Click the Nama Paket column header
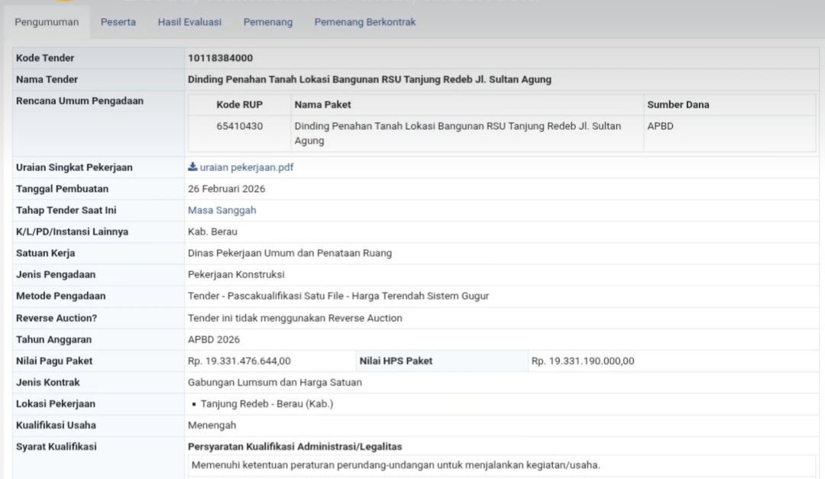 322,105
